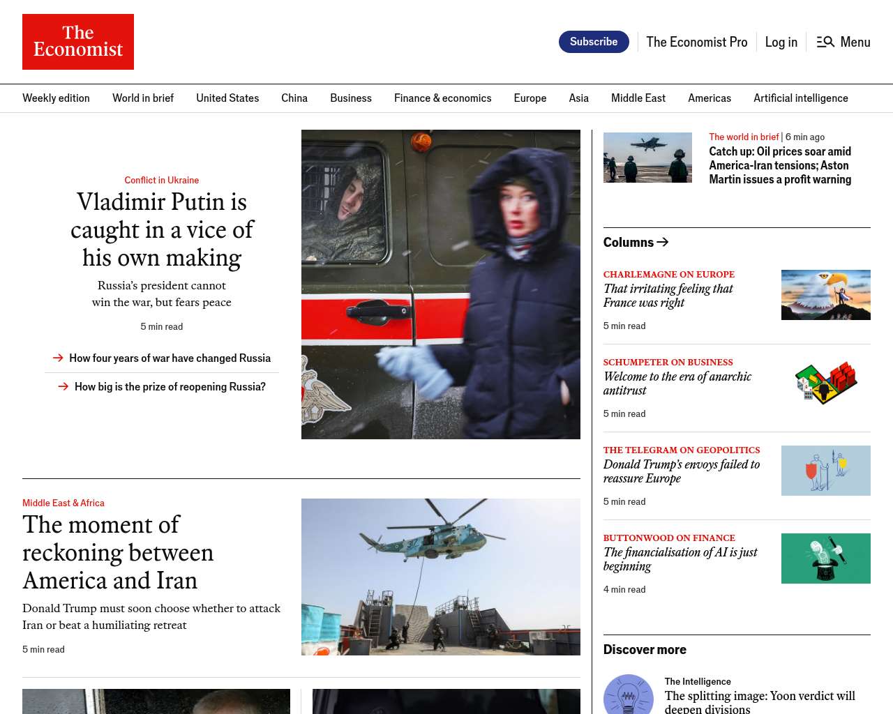Go to the Europe section
The width and height of the screenshot is (893, 714).
click(x=530, y=98)
